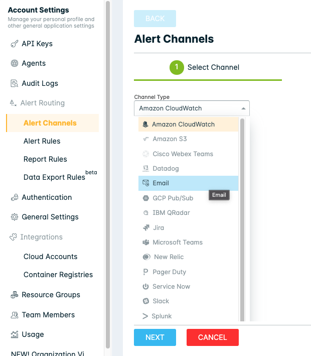311x356 pixels.
Task: Click the IBM QRadar icon
Action: (146, 213)
